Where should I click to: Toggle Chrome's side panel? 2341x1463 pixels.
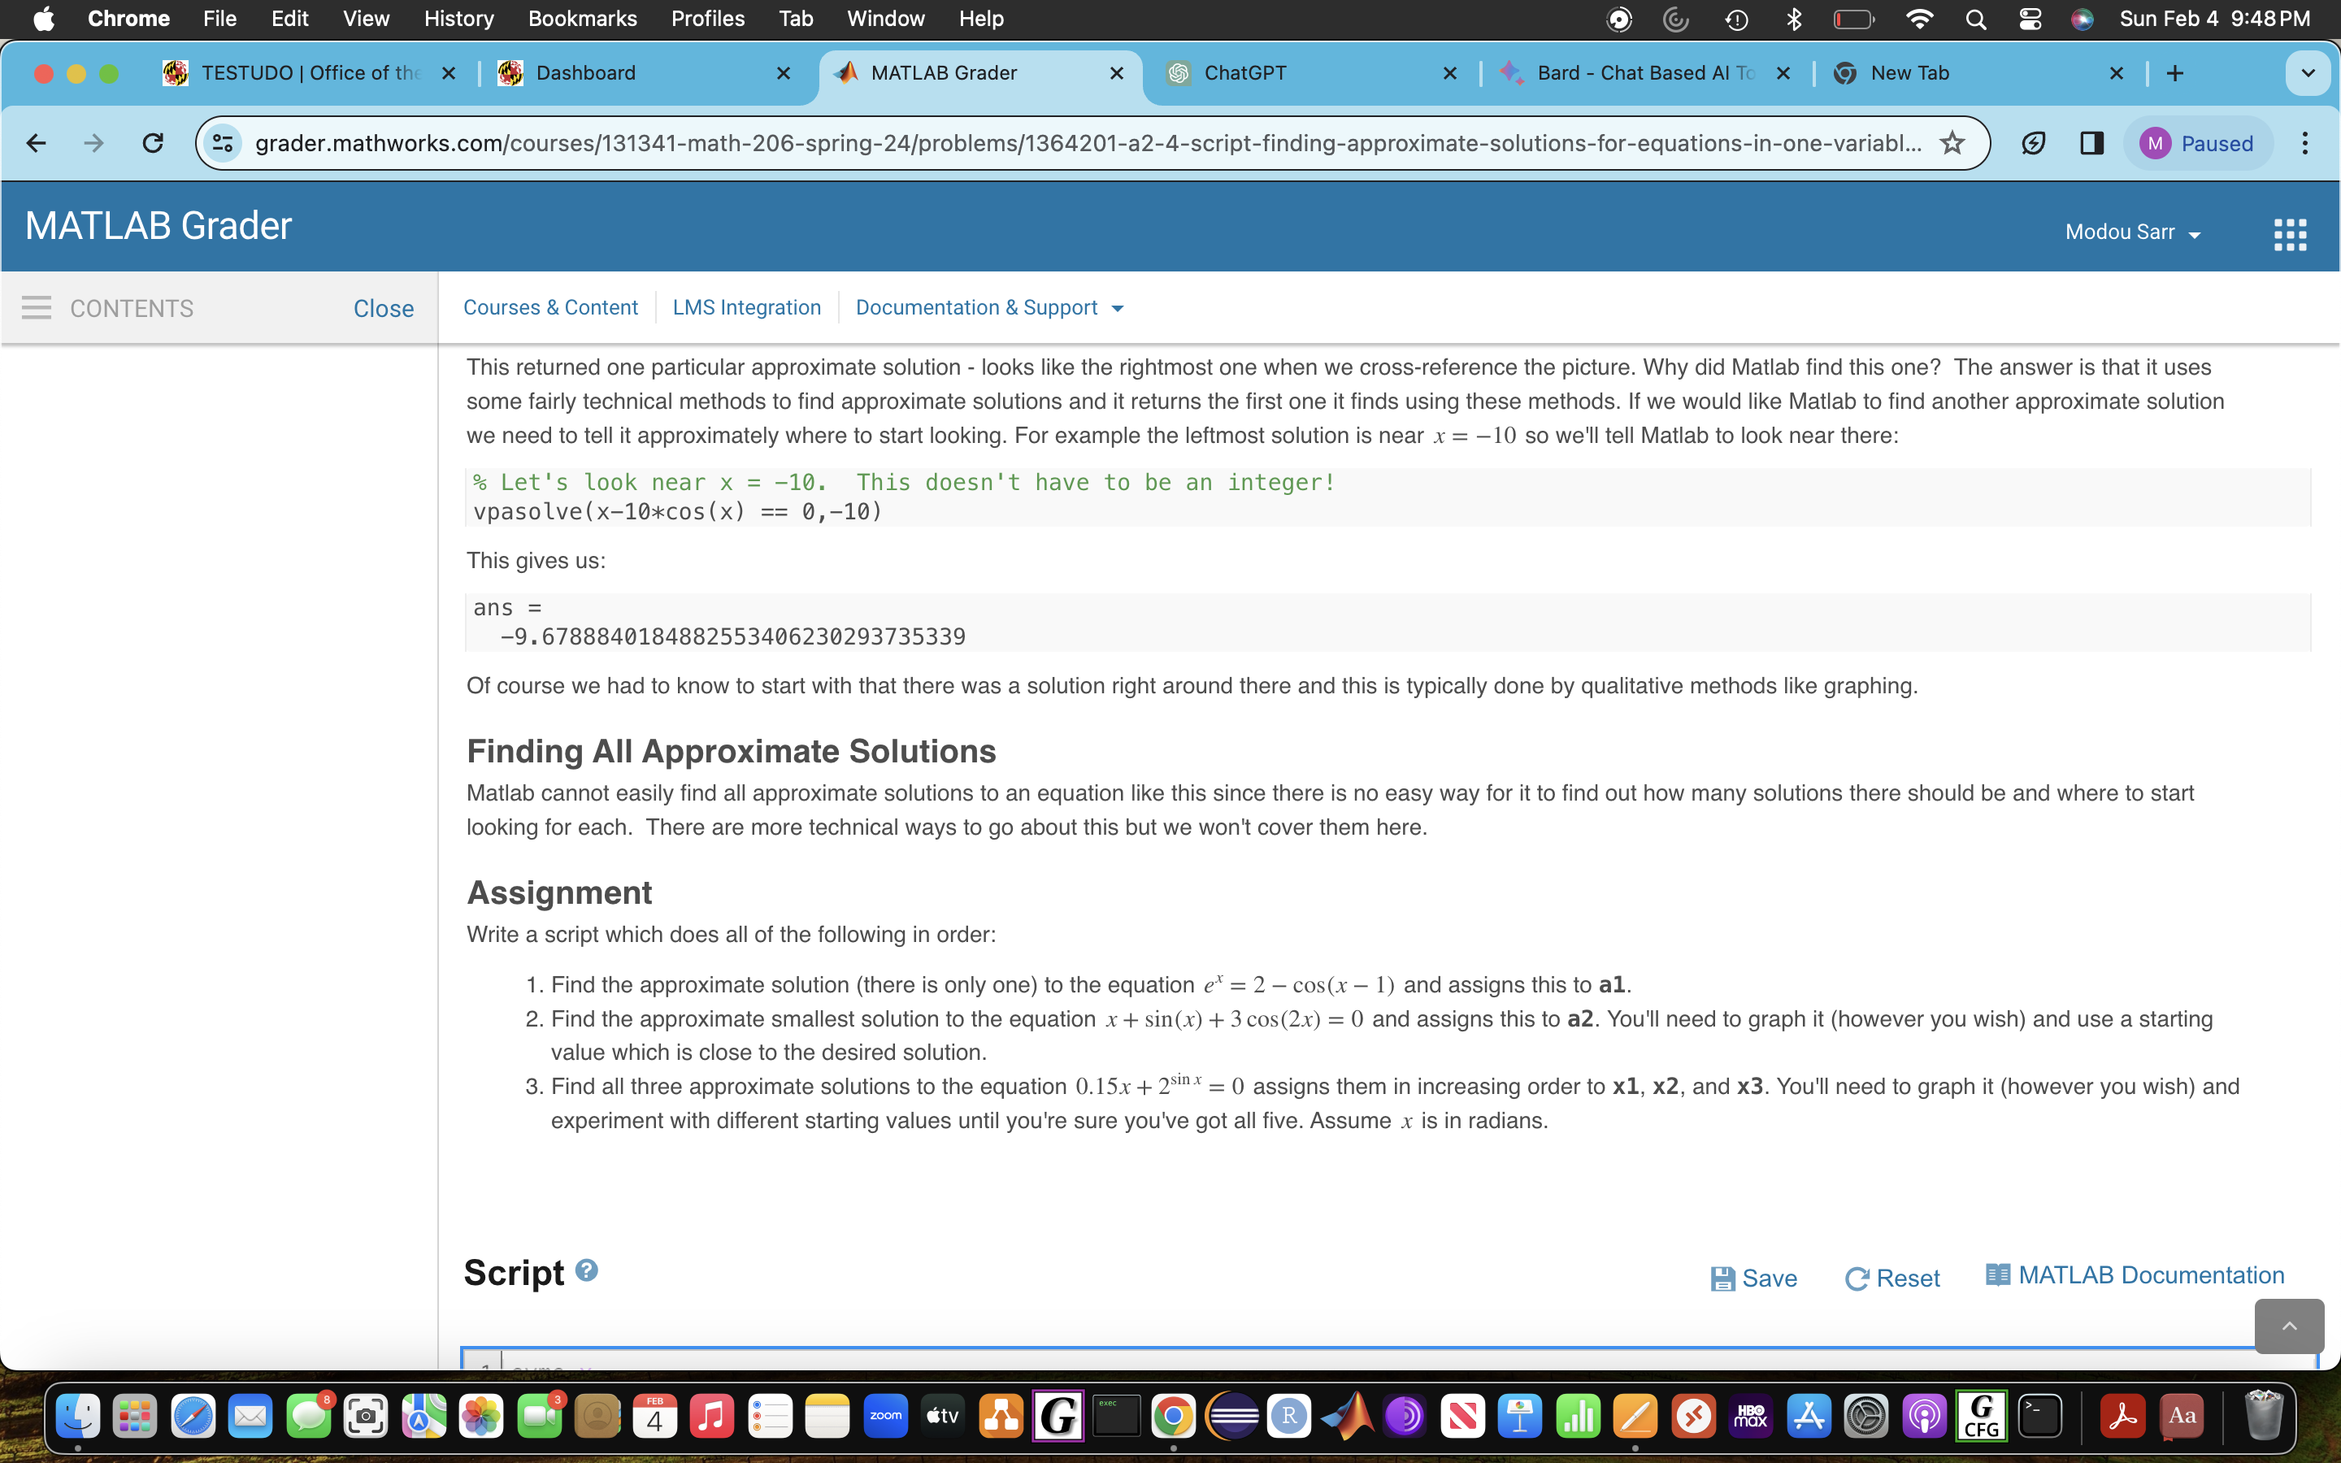(x=2091, y=142)
